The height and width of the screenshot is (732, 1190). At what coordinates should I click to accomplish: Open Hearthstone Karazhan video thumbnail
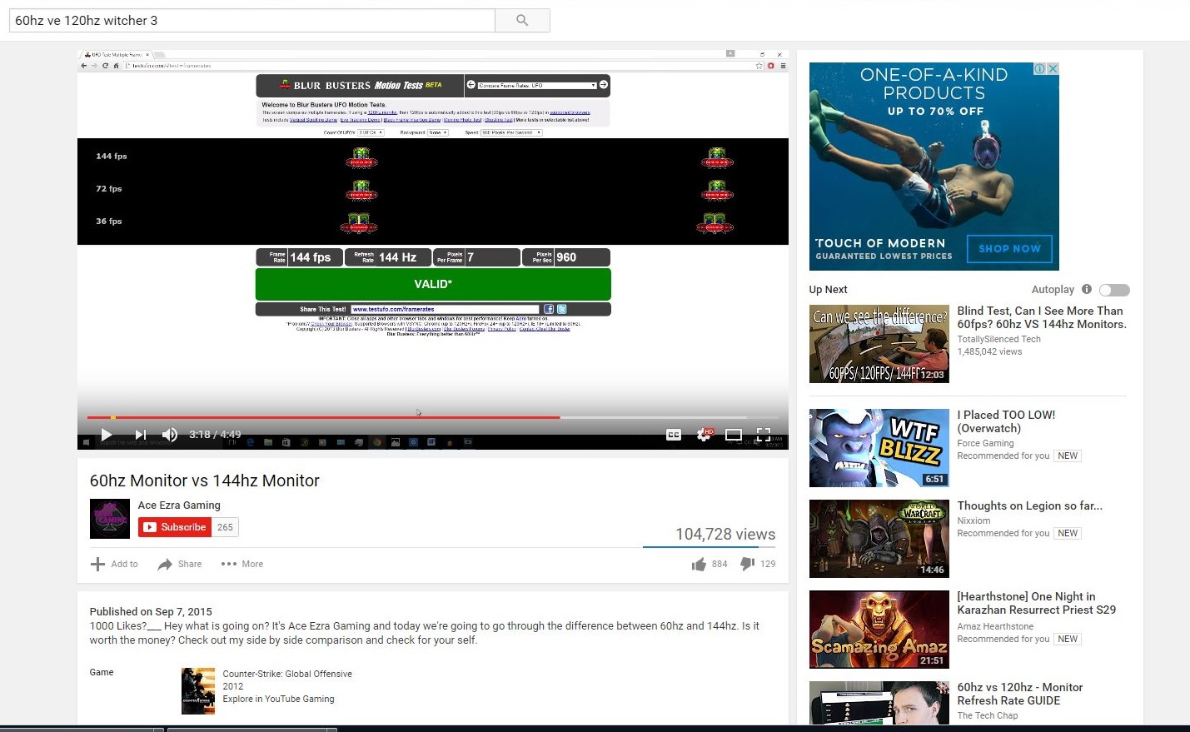click(879, 630)
